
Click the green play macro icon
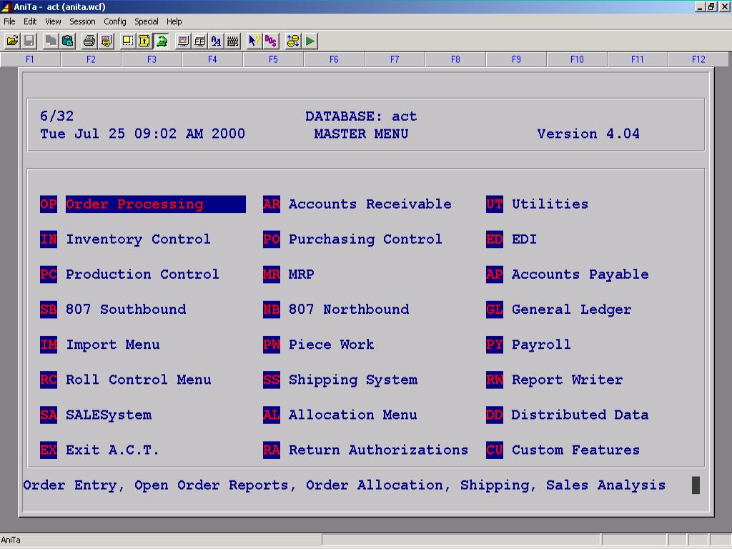click(x=310, y=41)
